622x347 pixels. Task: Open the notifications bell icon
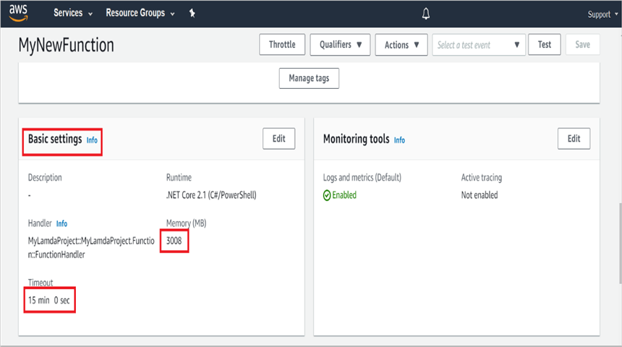426,14
